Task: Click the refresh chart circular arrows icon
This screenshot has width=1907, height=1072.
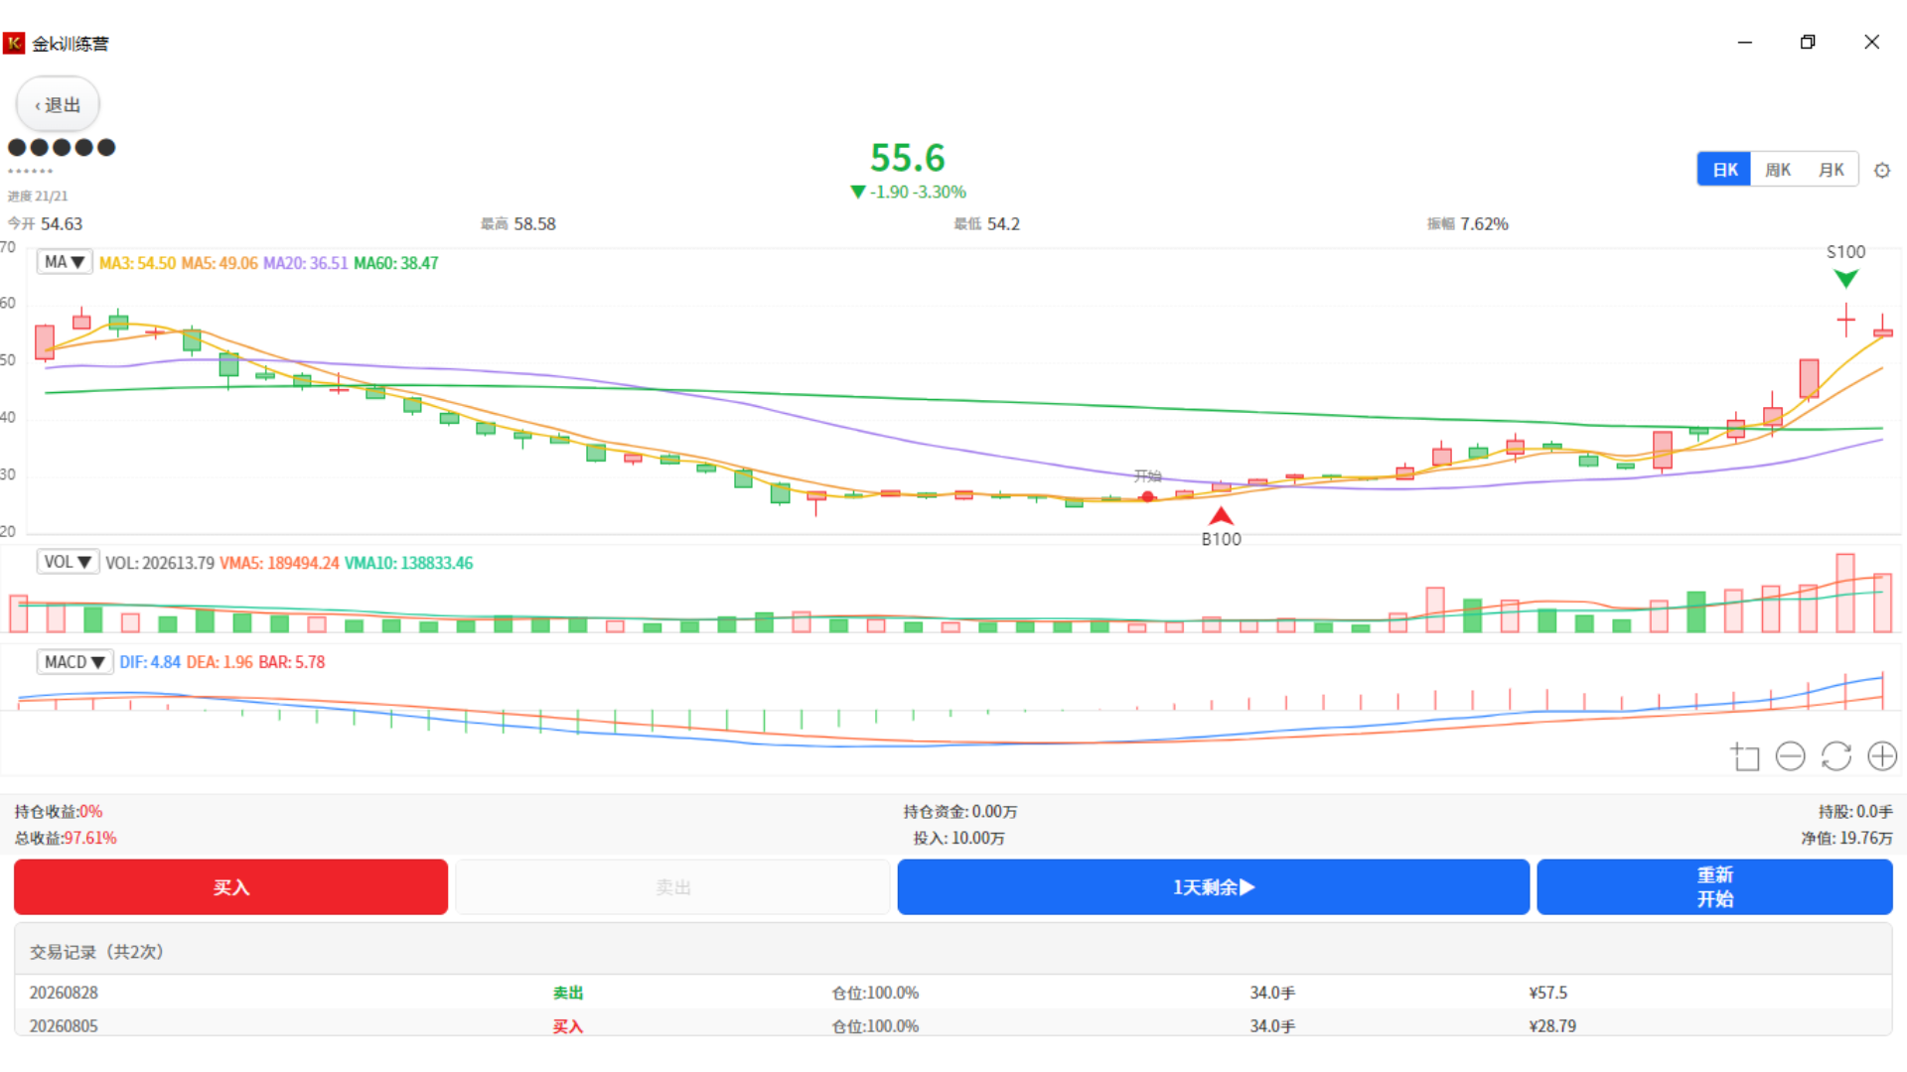Action: click(1835, 756)
